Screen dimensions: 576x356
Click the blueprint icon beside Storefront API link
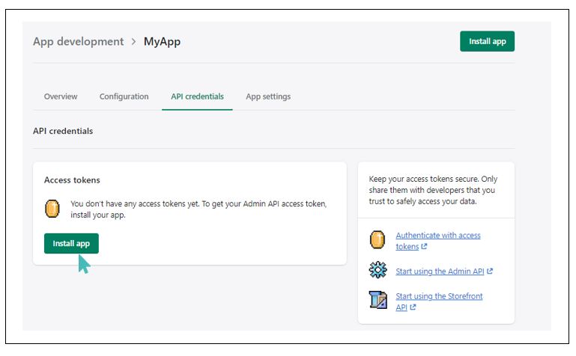(378, 300)
